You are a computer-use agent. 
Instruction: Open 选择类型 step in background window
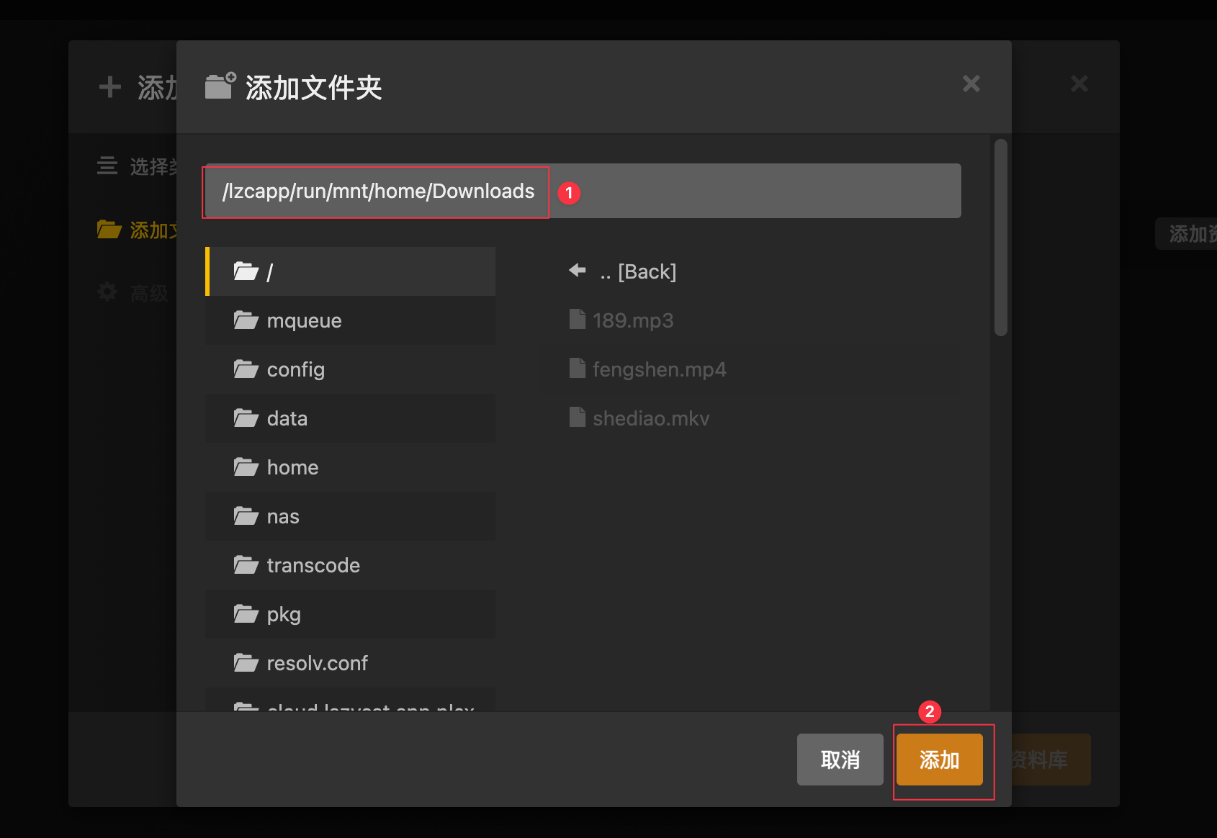pos(138,166)
